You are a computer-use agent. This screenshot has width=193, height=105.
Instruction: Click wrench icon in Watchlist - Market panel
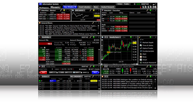click(x=61, y=10)
